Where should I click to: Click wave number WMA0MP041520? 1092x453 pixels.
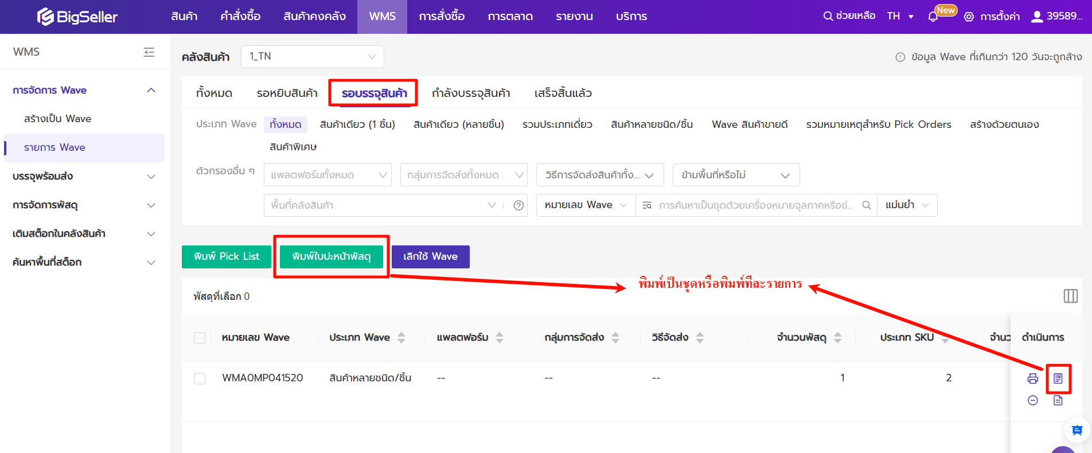[x=263, y=378]
